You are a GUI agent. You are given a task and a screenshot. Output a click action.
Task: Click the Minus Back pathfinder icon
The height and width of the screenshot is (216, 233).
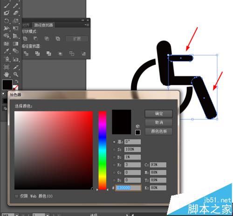click(x=83, y=54)
